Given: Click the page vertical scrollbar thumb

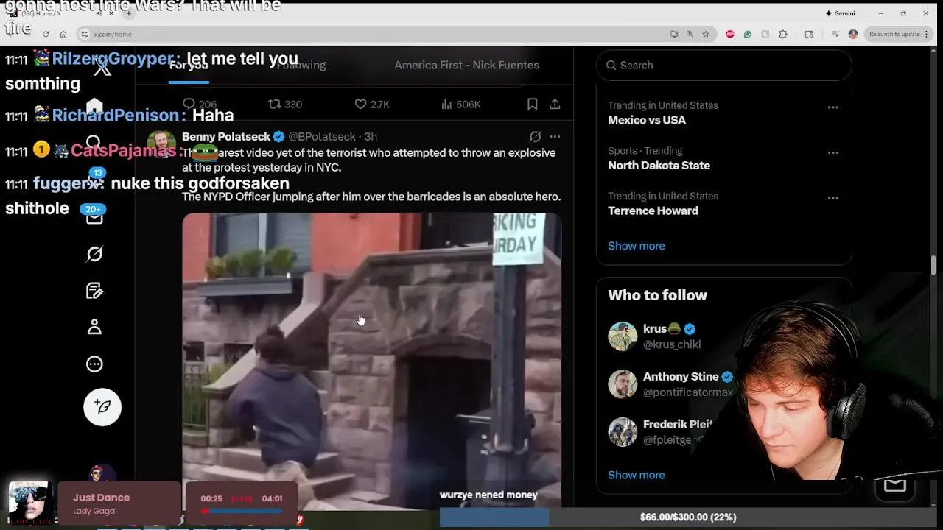Looking at the screenshot, I should [x=934, y=265].
